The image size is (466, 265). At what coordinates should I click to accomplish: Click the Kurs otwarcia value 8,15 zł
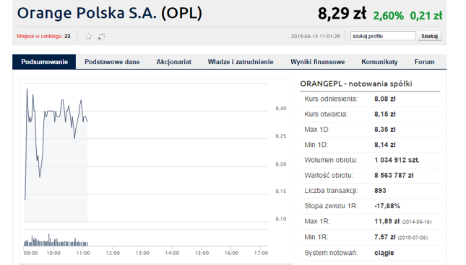(x=385, y=114)
